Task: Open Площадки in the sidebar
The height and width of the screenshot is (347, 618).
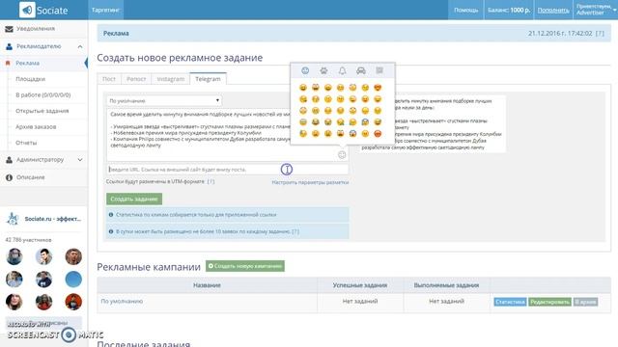Action: tap(30, 79)
